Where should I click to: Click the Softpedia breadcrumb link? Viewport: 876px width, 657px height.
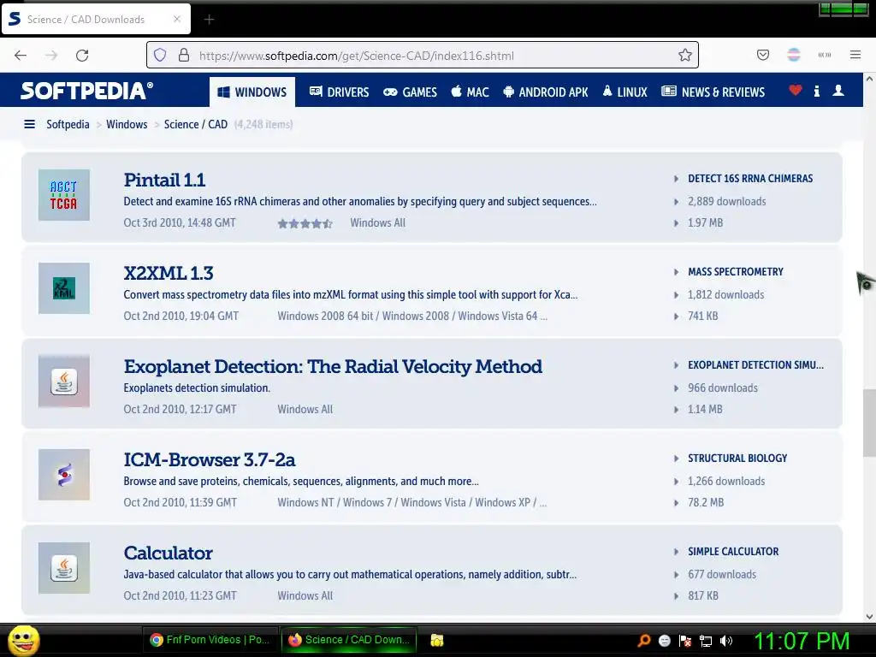68,124
